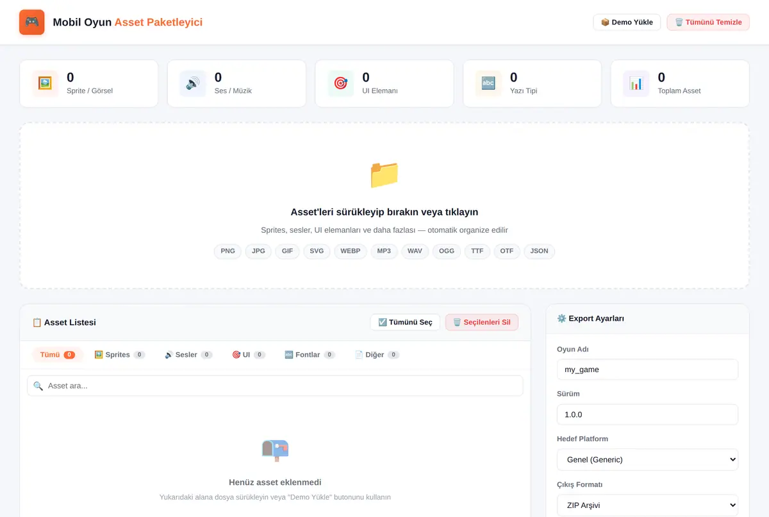769x517 pixels.
Task: Switch to the UI tab
Action: 249,355
